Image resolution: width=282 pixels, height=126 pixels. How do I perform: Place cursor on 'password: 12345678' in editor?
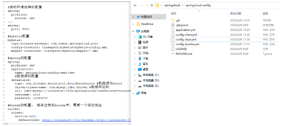[x=31, y=98]
